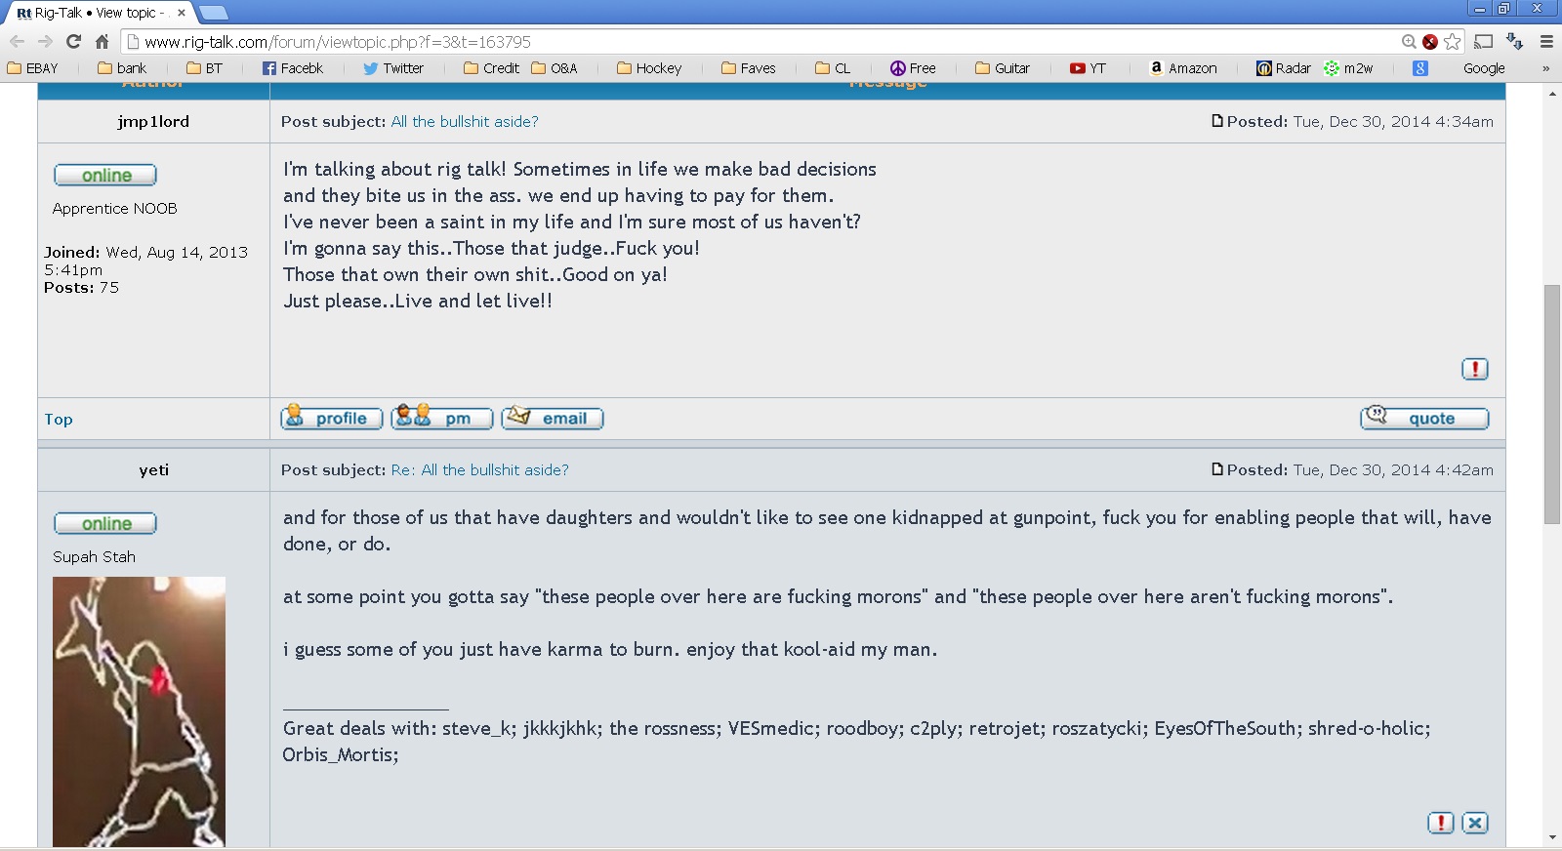Click the jmp1lord username
This screenshot has width=1562, height=851.
[153, 122]
